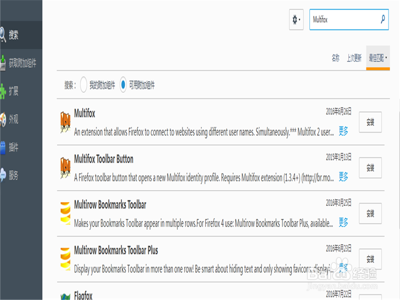Click the 'Display your Bookmarks Toolbar' description
The height and width of the screenshot is (300, 400).
[x=204, y=269]
